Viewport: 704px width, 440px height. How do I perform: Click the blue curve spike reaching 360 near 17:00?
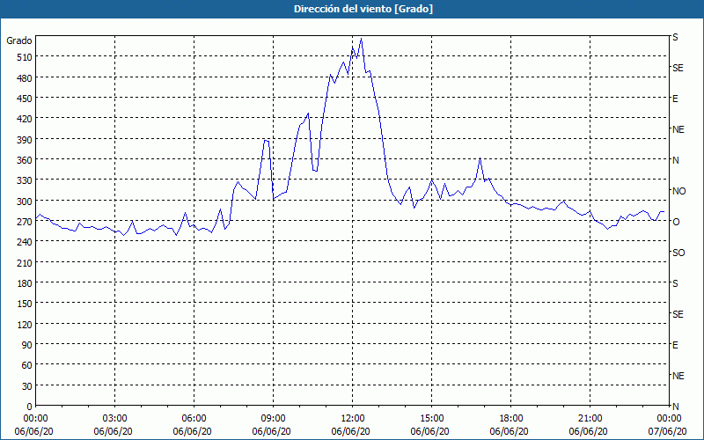[480, 158]
